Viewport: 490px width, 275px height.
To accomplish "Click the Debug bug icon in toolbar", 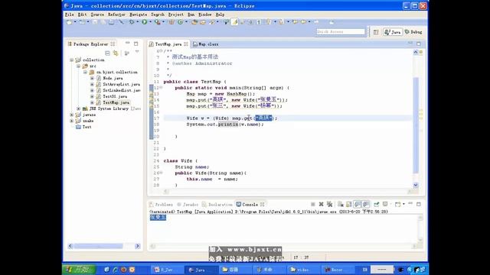I will click(132, 22).
